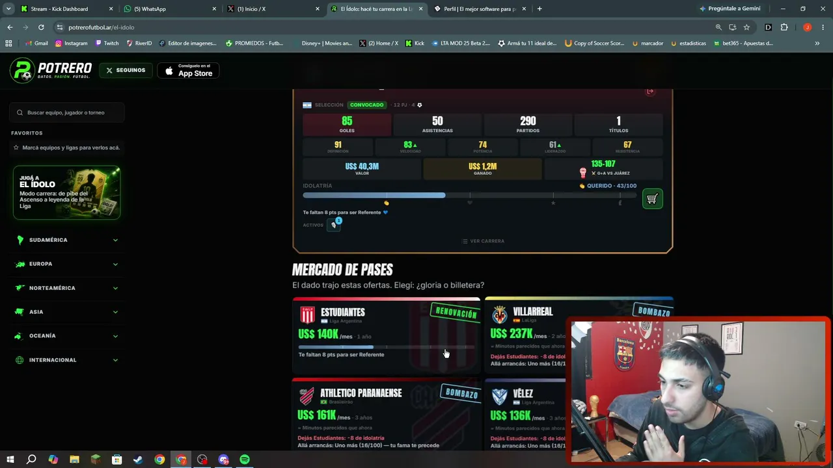This screenshot has width=833, height=468.
Task: Bookmark this page with the star icon
Action: pos(746,27)
